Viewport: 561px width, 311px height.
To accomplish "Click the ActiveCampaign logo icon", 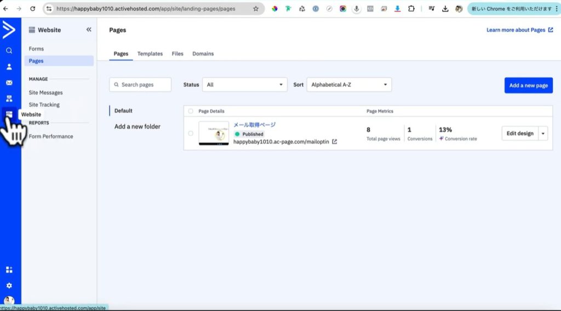I will pyautogui.click(x=9, y=30).
